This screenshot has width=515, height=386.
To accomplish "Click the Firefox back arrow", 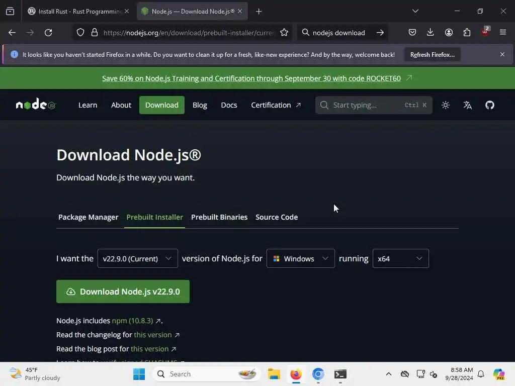I will coord(12,33).
